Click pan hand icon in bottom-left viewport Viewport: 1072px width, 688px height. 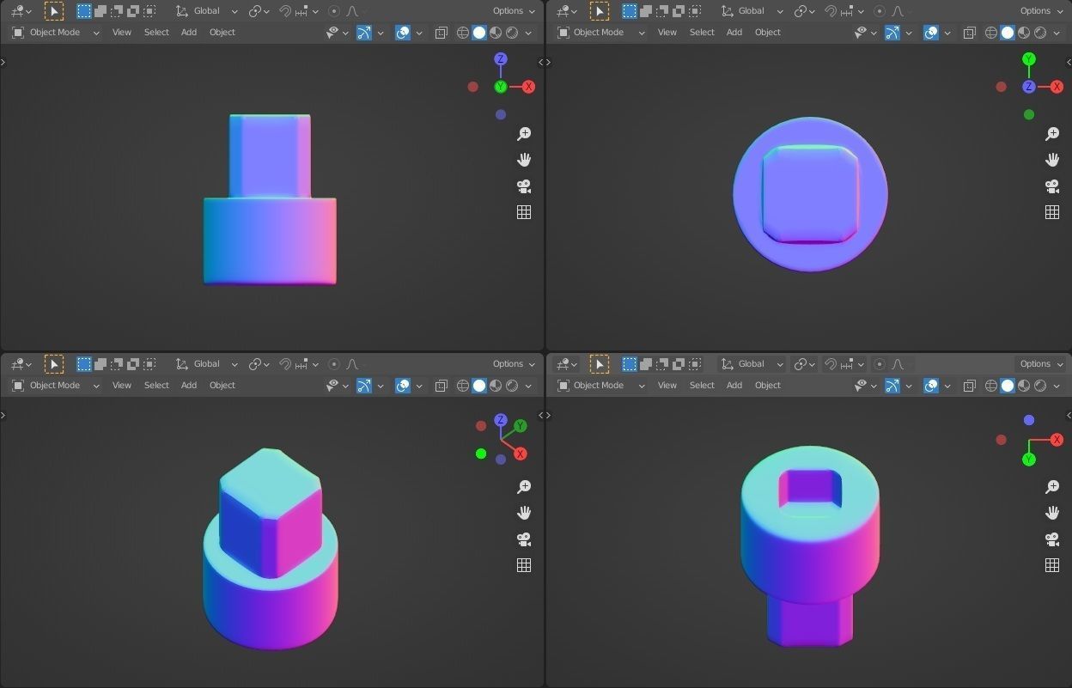[x=524, y=513]
